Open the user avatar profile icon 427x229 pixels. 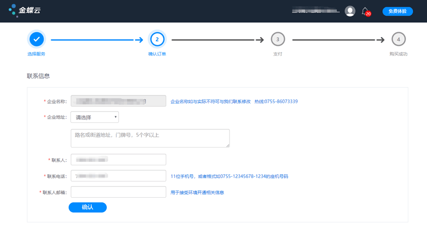click(x=350, y=11)
